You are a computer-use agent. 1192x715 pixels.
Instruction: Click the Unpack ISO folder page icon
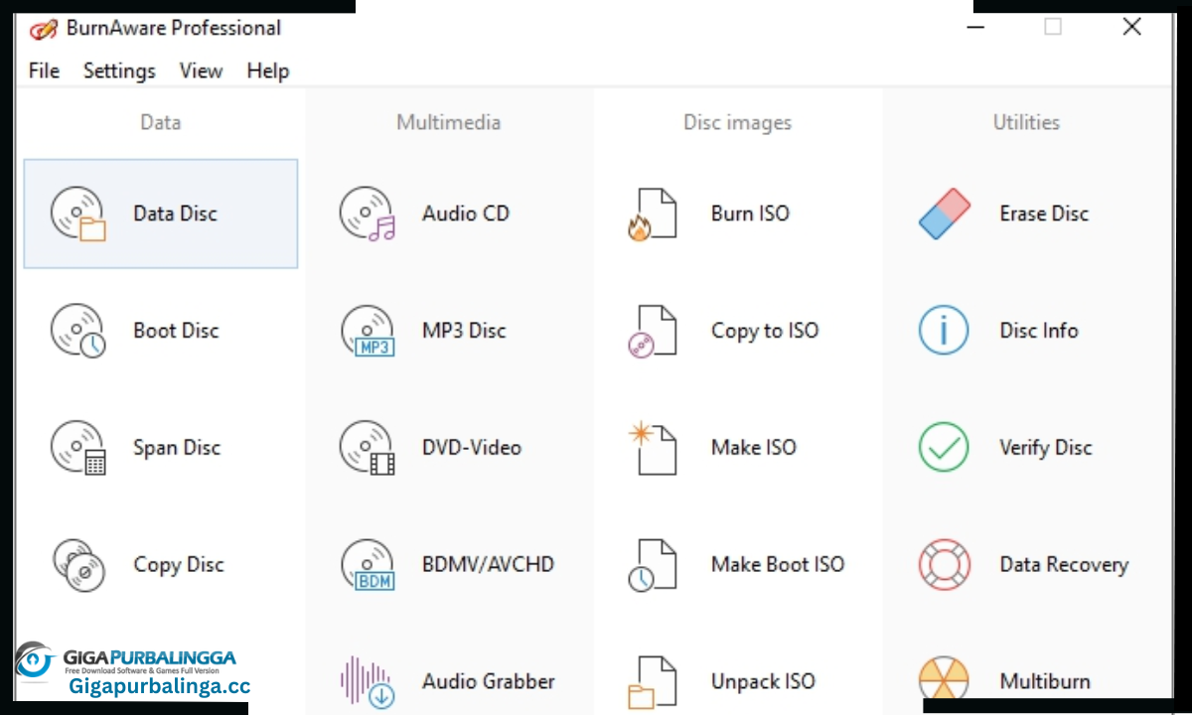tap(653, 681)
